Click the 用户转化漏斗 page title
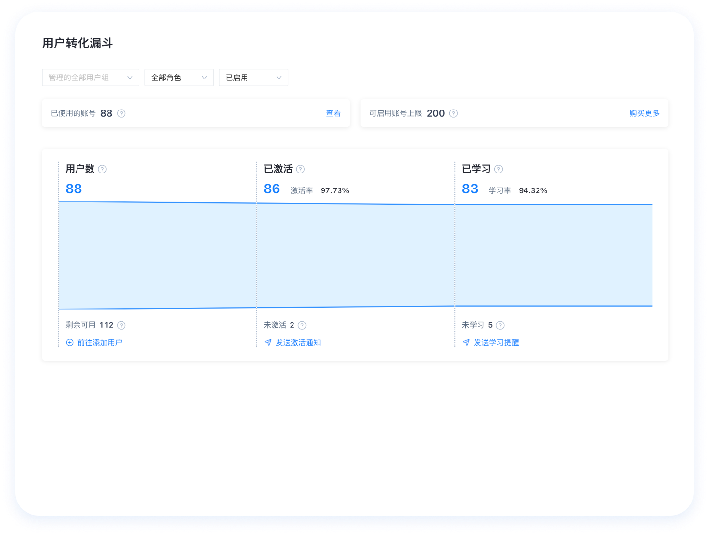This screenshot has width=709, height=535. pos(77,43)
